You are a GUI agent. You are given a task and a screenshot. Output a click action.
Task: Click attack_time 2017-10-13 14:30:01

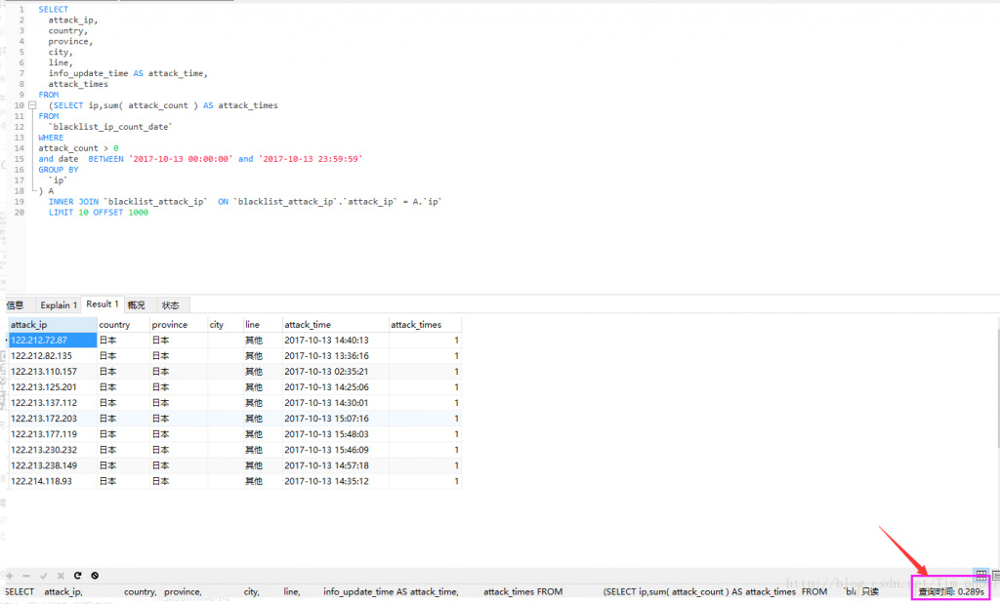tap(336, 403)
